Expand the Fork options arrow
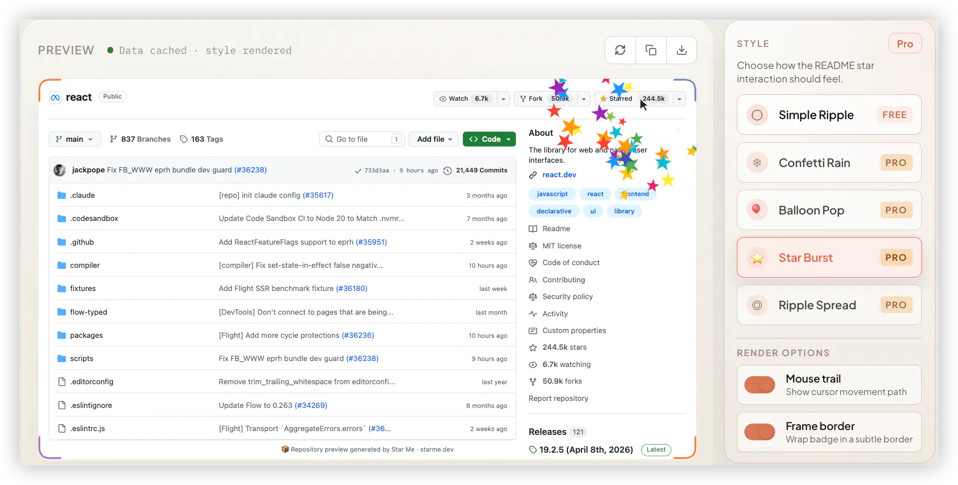The height and width of the screenshot is (485, 958). [584, 99]
